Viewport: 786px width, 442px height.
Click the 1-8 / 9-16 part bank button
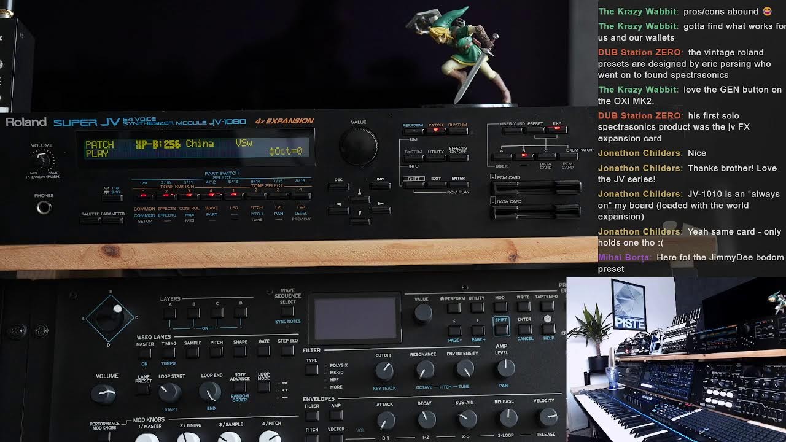[112, 198]
